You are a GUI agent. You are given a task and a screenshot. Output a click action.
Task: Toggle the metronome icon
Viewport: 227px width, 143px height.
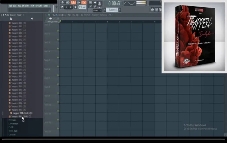click(x=62, y=2)
